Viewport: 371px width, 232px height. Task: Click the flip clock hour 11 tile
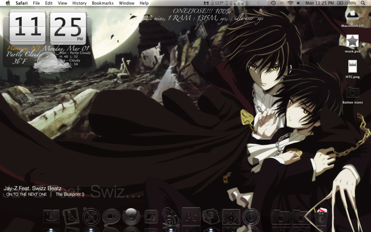pos(28,27)
